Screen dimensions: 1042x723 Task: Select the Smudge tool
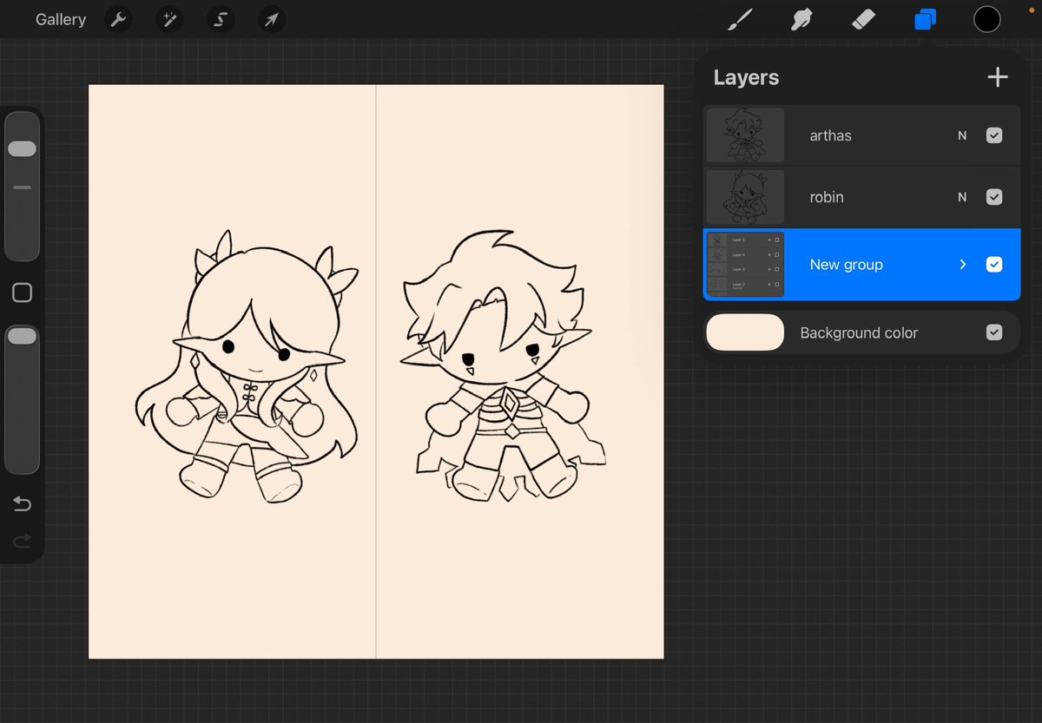coord(801,19)
